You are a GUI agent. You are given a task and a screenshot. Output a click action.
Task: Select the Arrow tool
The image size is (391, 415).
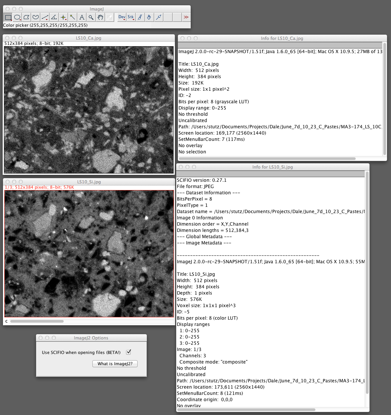[159, 17]
